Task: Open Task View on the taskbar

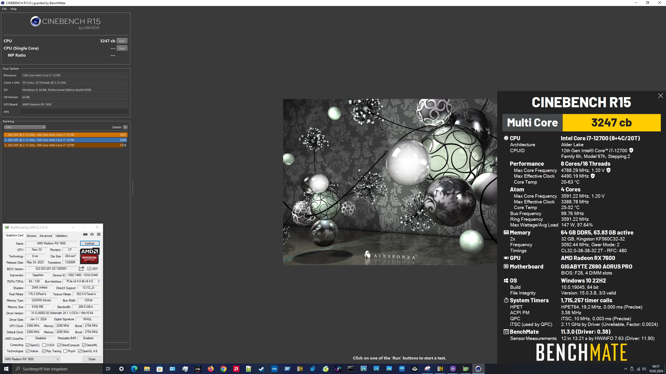Action: point(108,369)
